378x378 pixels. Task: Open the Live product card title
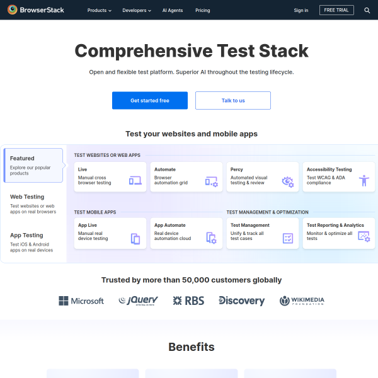pos(82,169)
